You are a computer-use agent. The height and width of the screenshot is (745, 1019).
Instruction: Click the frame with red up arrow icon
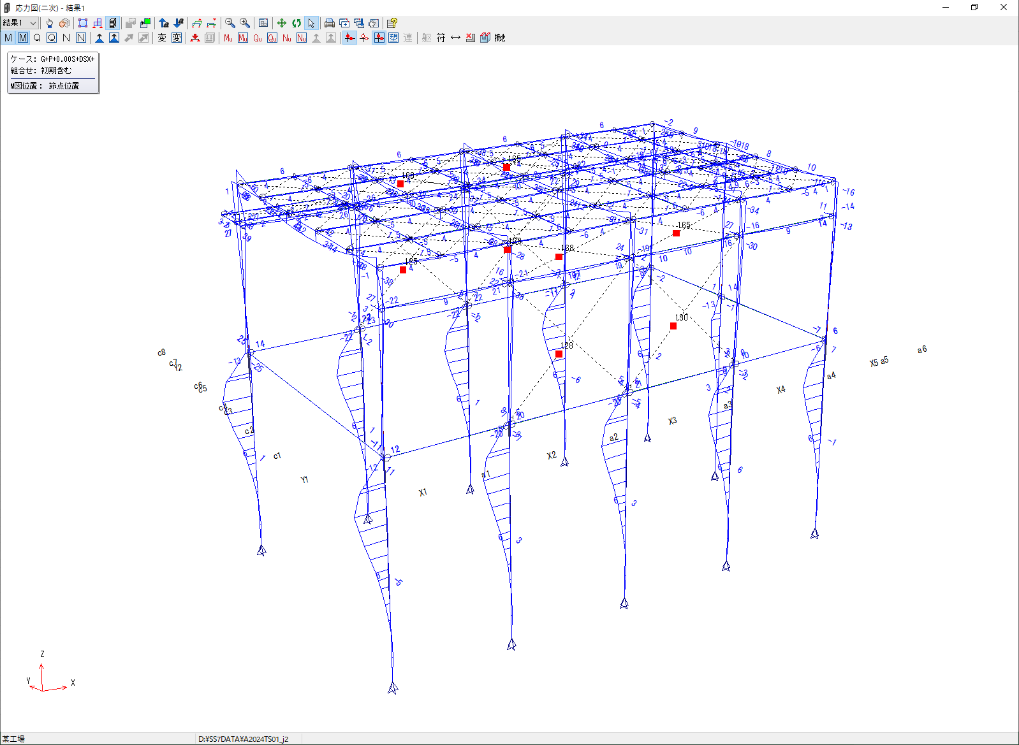(197, 23)
